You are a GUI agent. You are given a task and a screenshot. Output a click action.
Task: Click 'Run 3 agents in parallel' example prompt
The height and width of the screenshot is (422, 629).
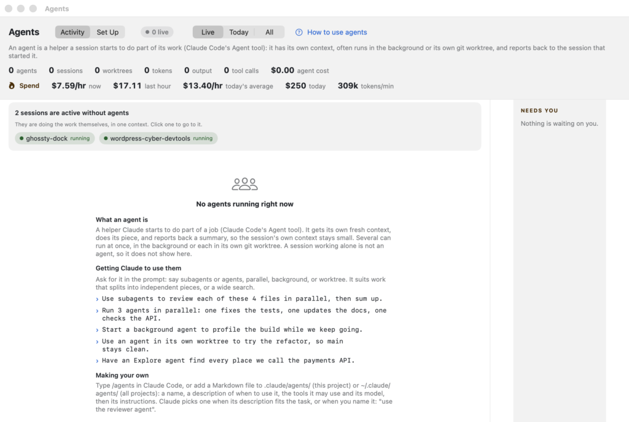244,315
